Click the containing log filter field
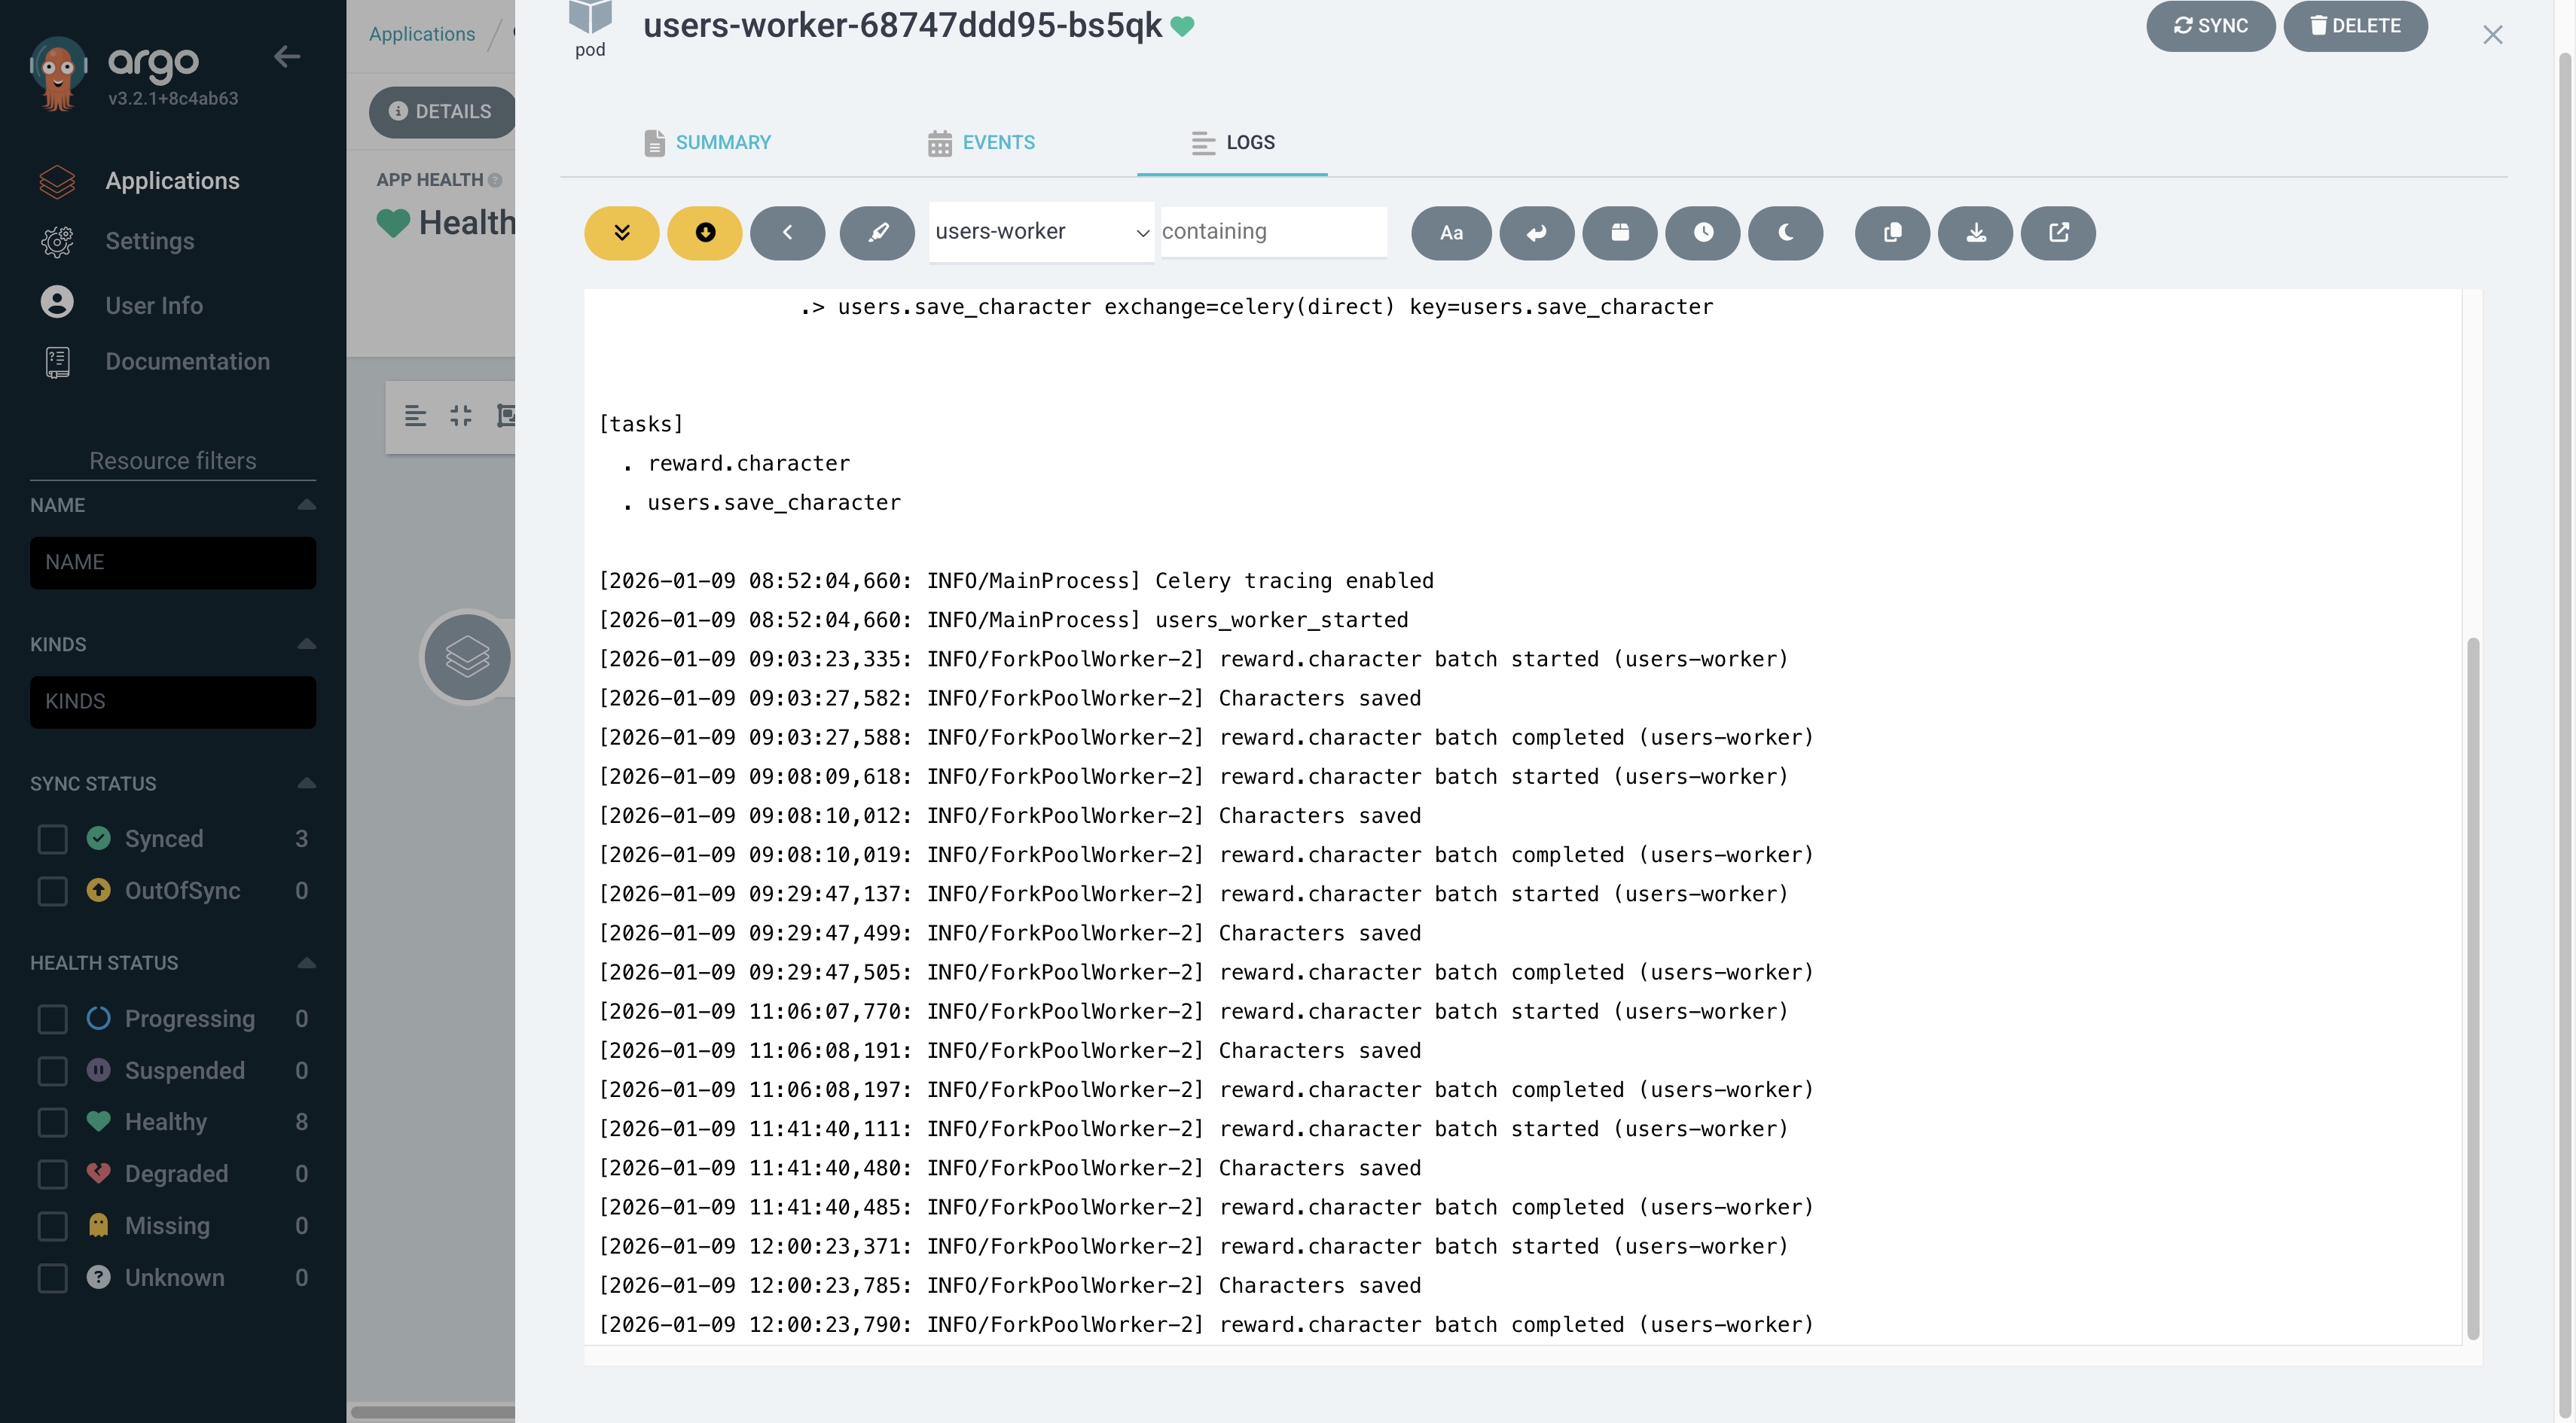Image resolution: width=2576 pixels, height=1423 pixels. click(1272, 232)
